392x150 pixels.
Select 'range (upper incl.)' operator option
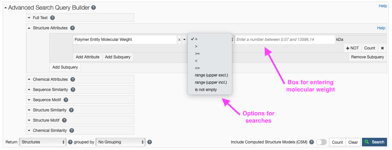point(211,82)
